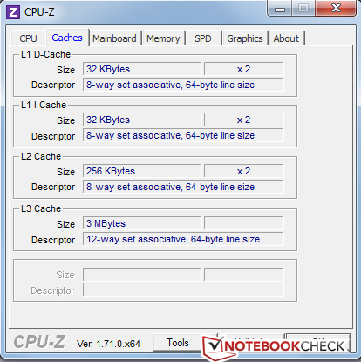Viewport: 361px width, 362px height.
Task: Click the empty disabled Size field
Action: 142,275
